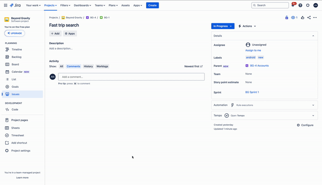Click the Jira logo
Image resolution: width=322 pixels, height=185 pixels.
coord(15,5)
